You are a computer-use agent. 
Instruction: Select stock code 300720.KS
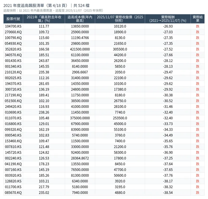13,89
